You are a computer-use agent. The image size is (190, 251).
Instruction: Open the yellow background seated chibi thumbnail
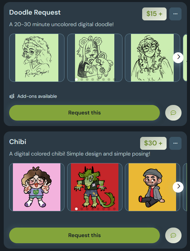[152, 187]
